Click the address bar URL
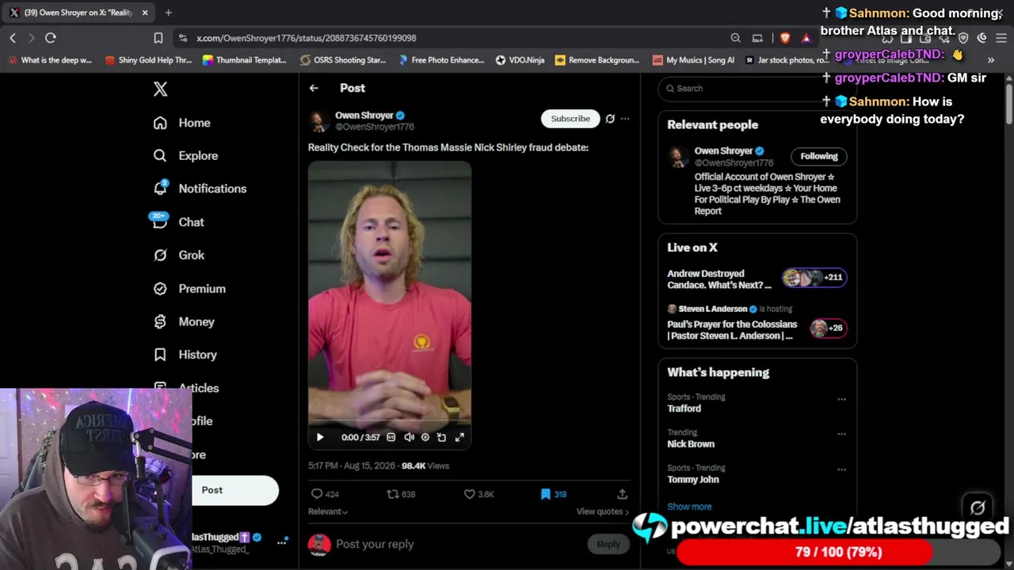 pos(306,38)
